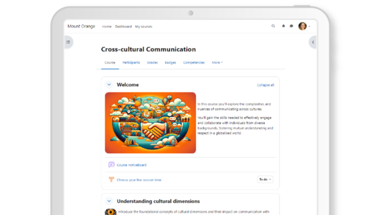Go to Dashboard in top navigation

tap(123, 26)
